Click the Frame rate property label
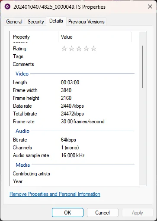 [24, 122]
